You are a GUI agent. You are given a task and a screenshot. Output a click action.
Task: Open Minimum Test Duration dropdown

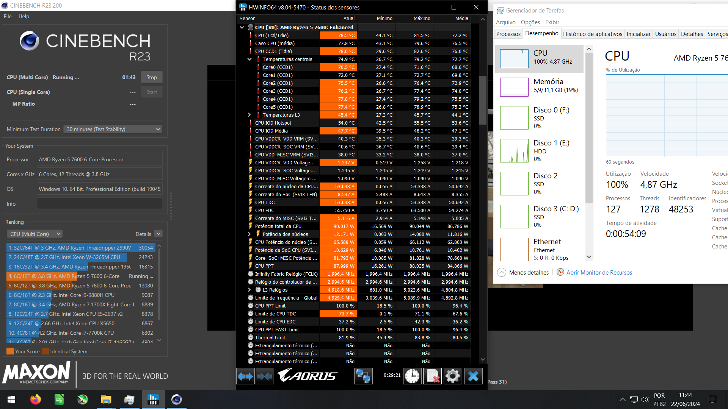tap(113, 129)
